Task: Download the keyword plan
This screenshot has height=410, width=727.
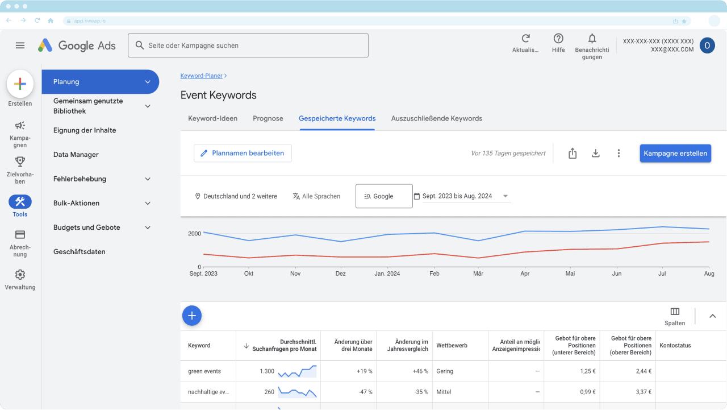Action: click(x=595, y=154)
